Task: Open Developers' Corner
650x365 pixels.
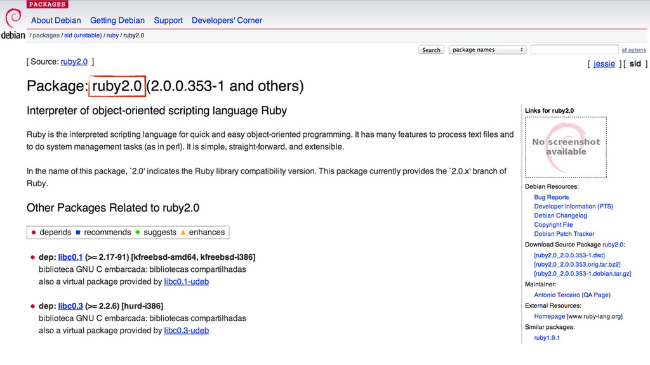Action: point(227,20)
